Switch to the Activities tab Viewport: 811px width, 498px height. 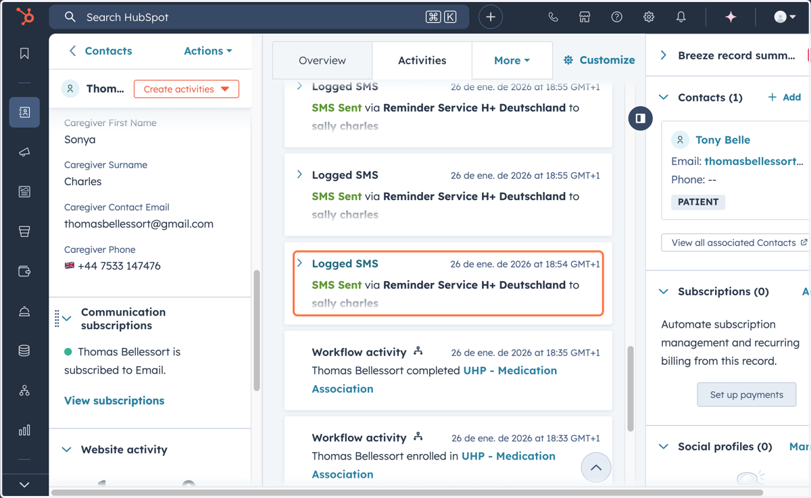[422, 60]
